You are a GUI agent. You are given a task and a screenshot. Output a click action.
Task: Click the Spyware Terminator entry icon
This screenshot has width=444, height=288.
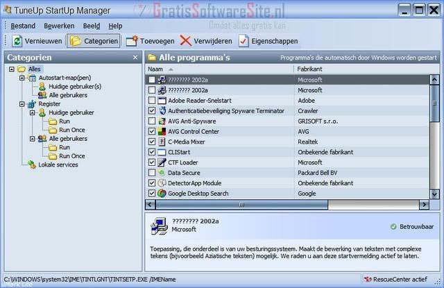pos(162,111)
